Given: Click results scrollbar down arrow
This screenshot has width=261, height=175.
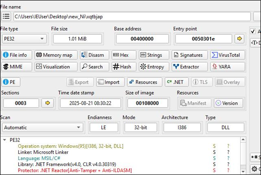Looking at the screenshot, I should 243,172.
